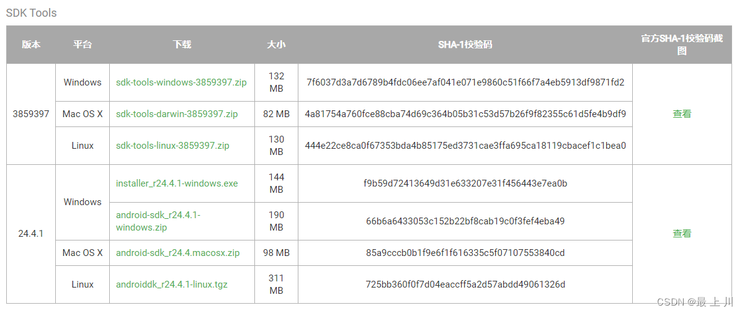Download installer_r24.4.1-windows.exe
The image size is (742, 313).
[x=177, y=183]
